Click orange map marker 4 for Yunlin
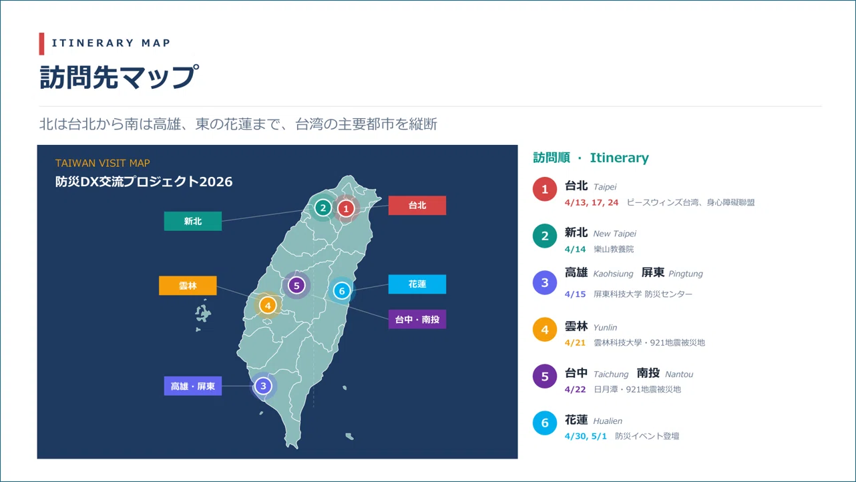The height and width of the screenshot is (482, 856). click(x=267, y=305)
